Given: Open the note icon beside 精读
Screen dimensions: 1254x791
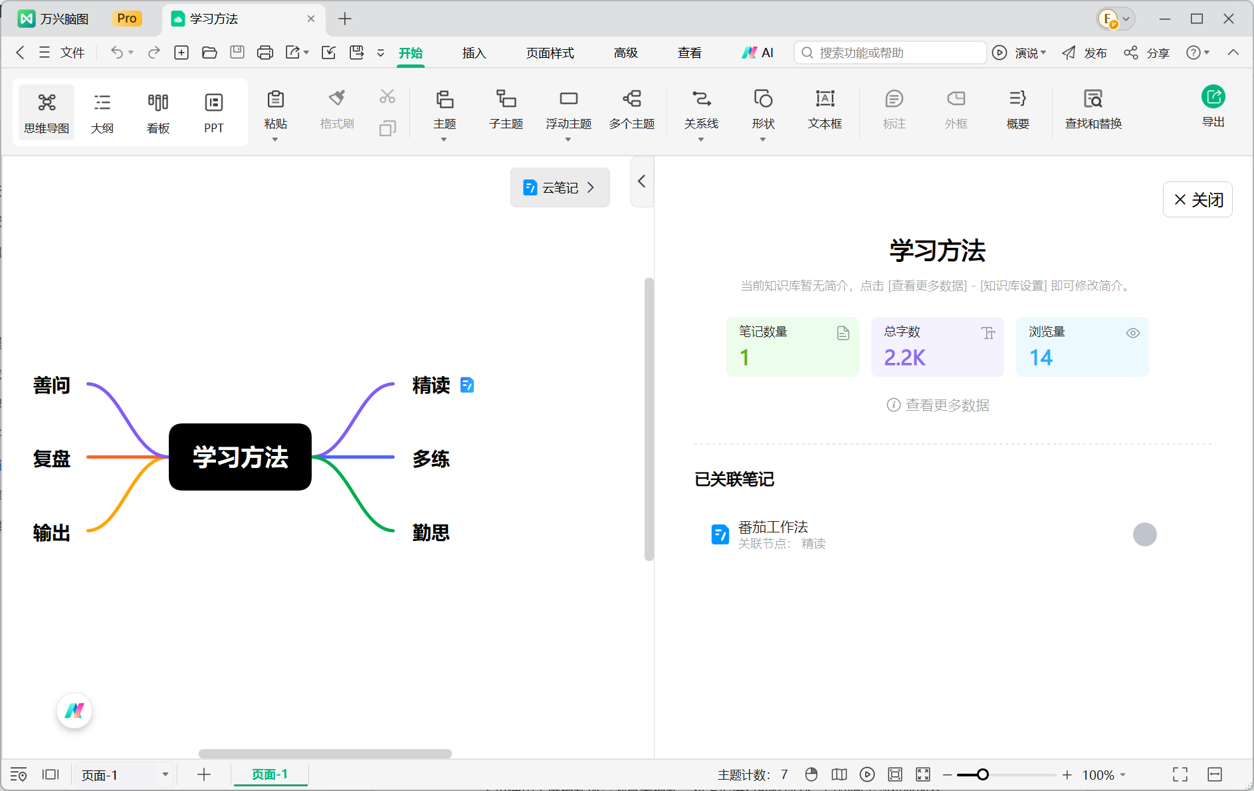Looking at the screenshot, I should coord(467,385).
